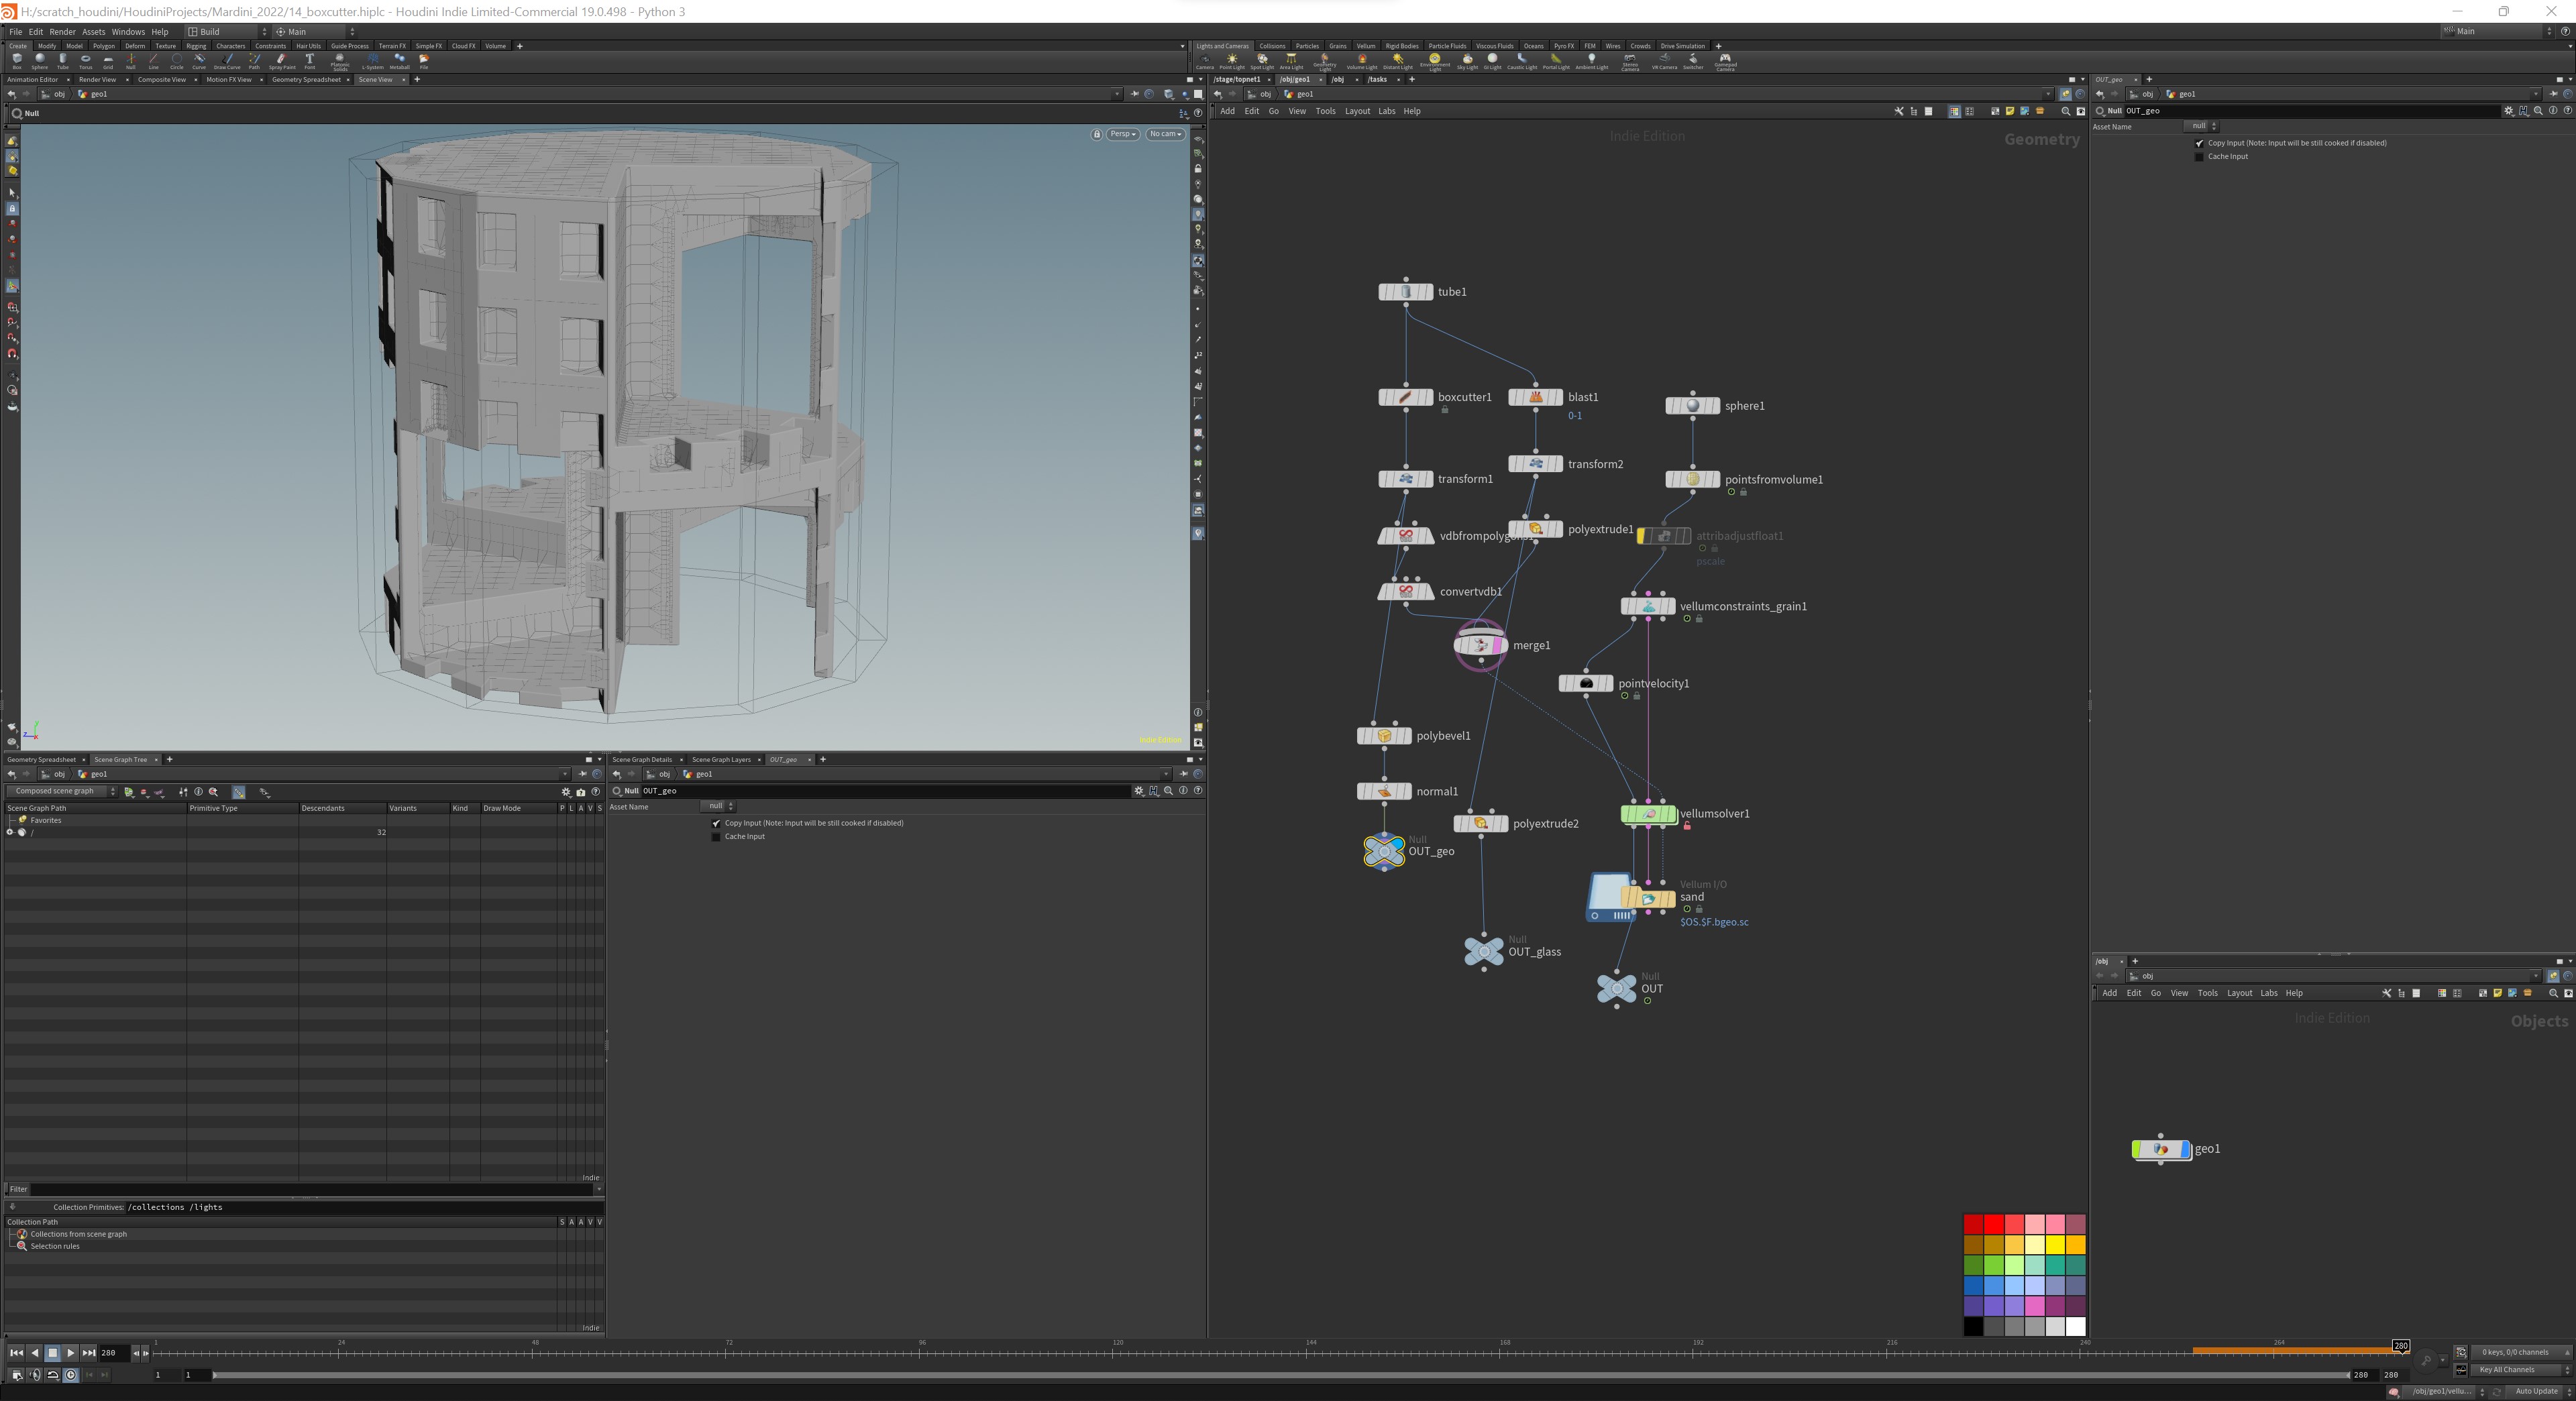Screen dimensions: 2576x1401
Task: Enable the Cache Input checkbox in the right pane
Action: [2199, 157]
